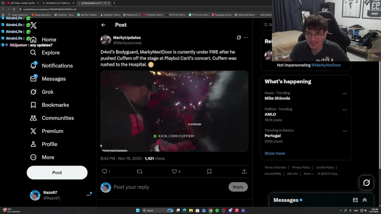Open a new browser tab

pyautogui.click(x=114, y=3)
